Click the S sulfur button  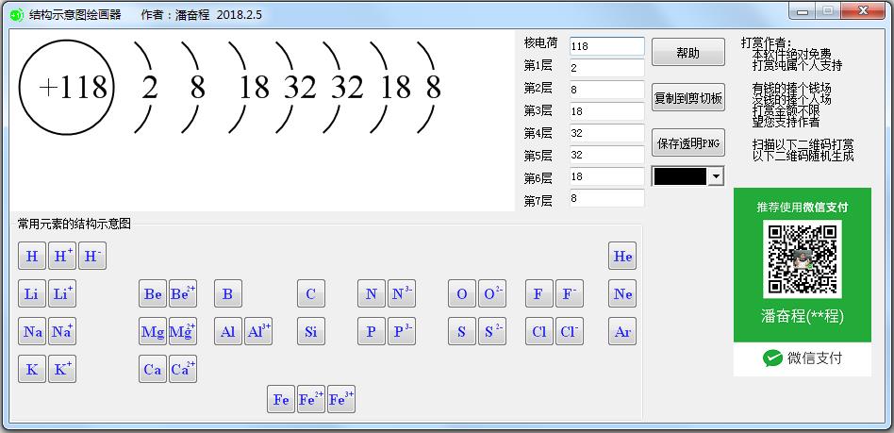462,331
